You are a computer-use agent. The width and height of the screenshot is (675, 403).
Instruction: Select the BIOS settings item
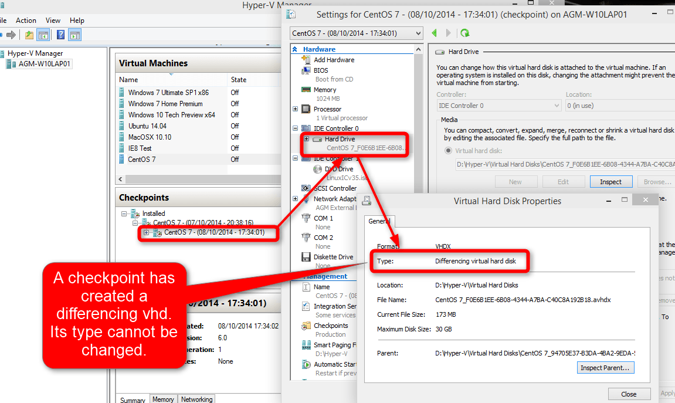[321, 70]
